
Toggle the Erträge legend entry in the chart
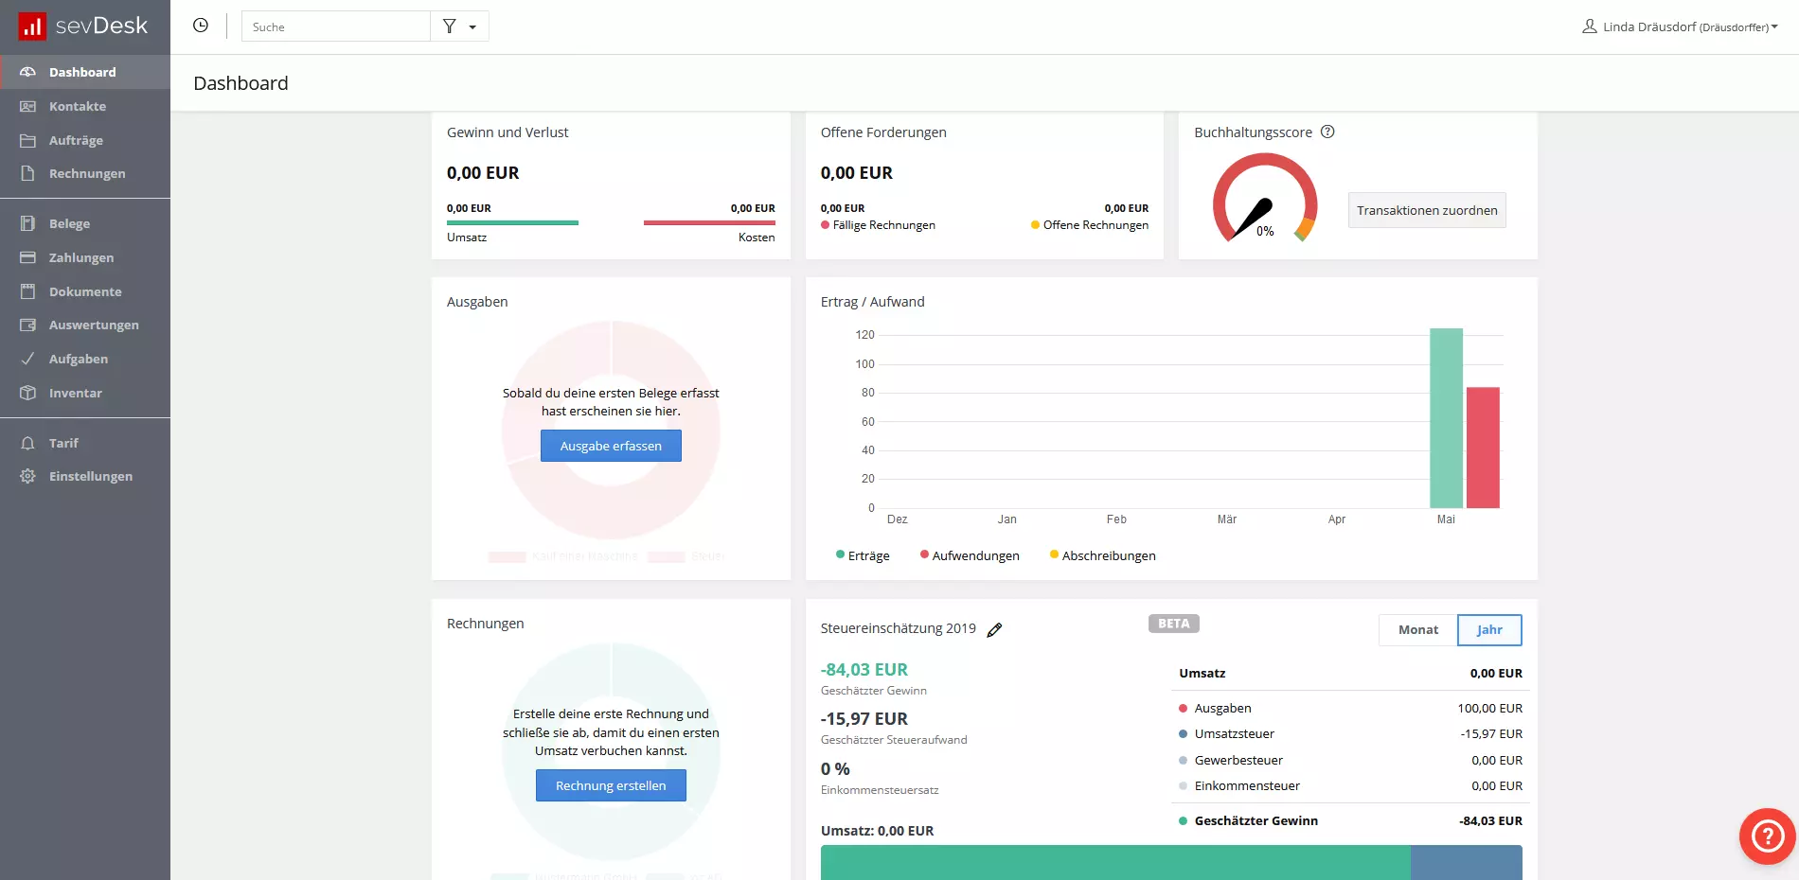point(862,555)
